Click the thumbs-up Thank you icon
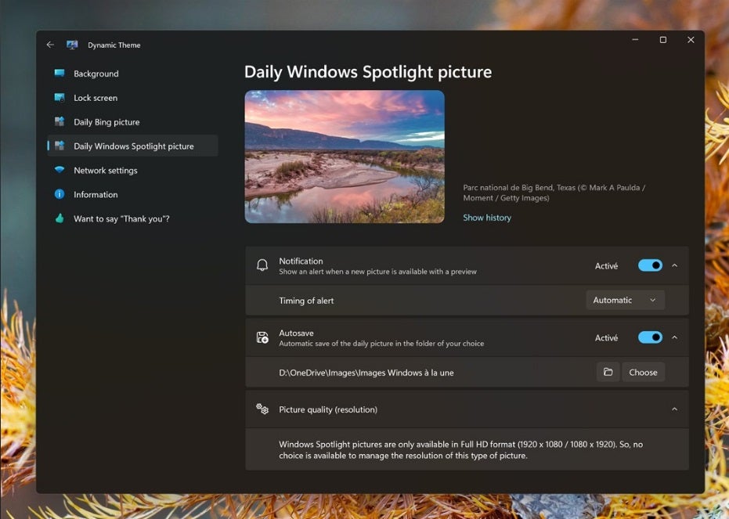 [x=60, y=219]
